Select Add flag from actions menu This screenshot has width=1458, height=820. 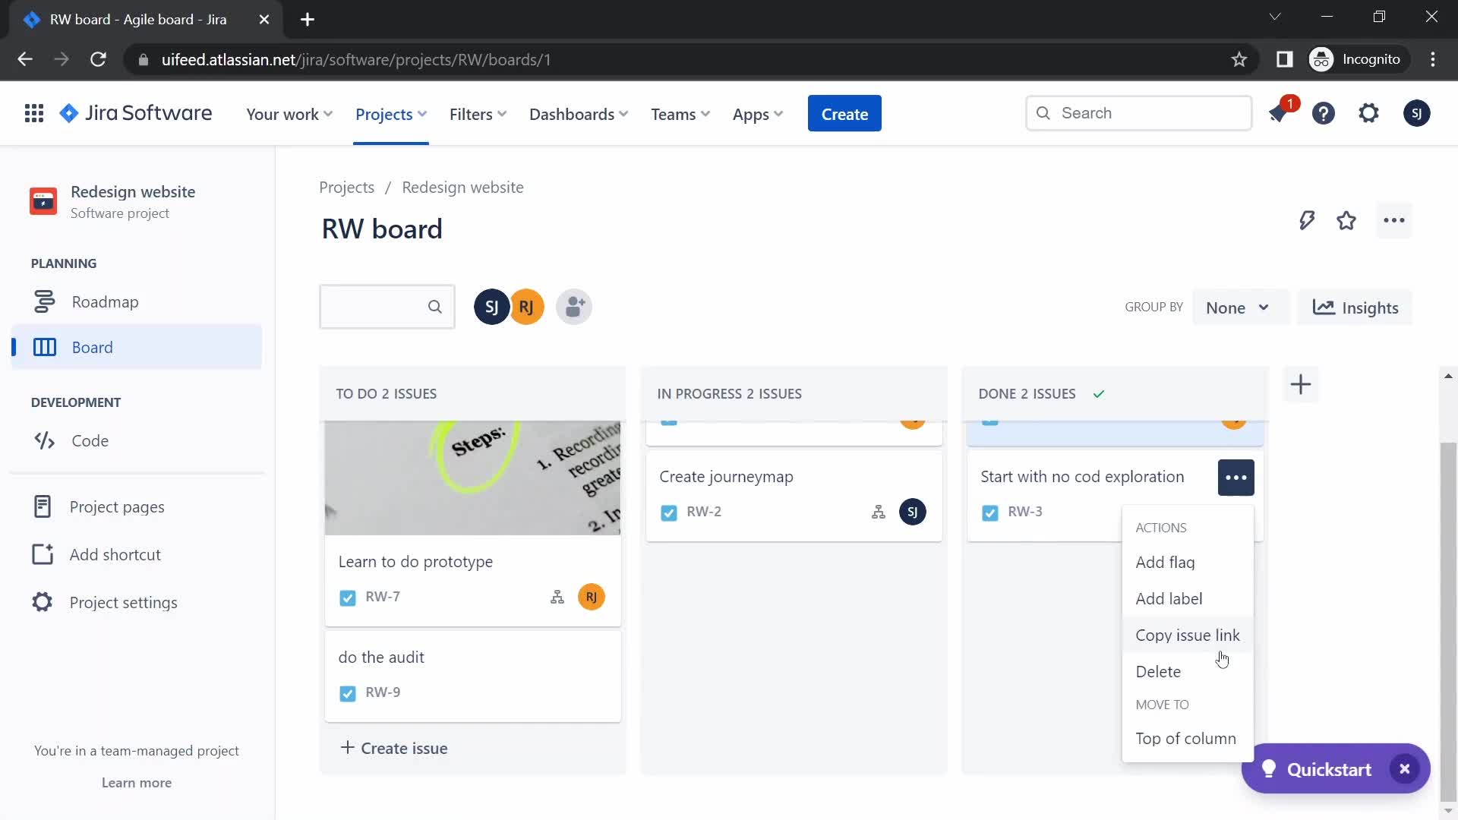pos(1166,562)
